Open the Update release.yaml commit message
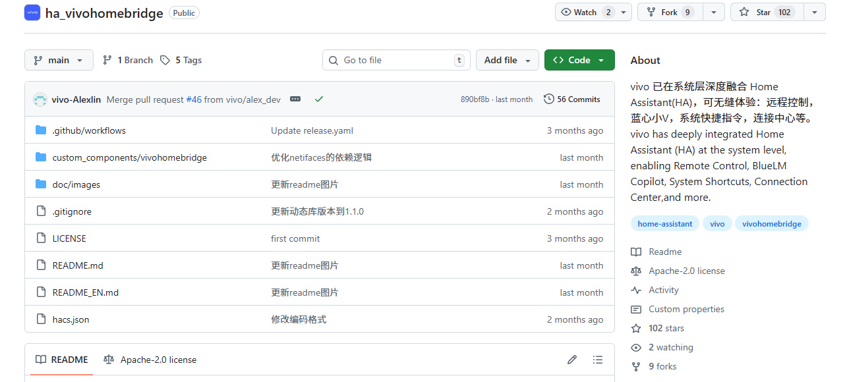The width and height of the screenshot is (845, 382). [x=312, y=130]
